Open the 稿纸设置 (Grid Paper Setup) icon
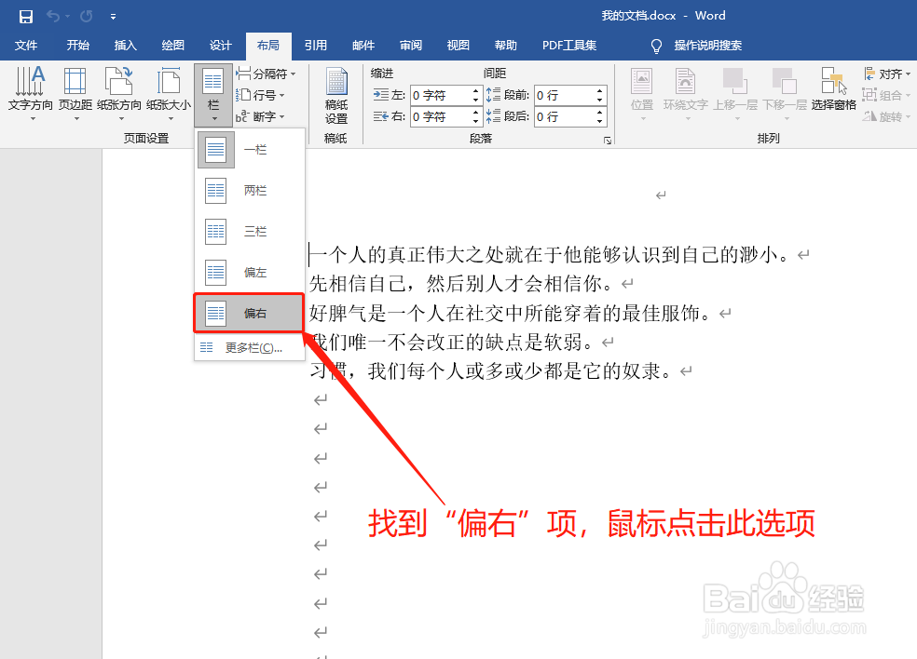Screen dimensions: 917x659 point(335,93)
